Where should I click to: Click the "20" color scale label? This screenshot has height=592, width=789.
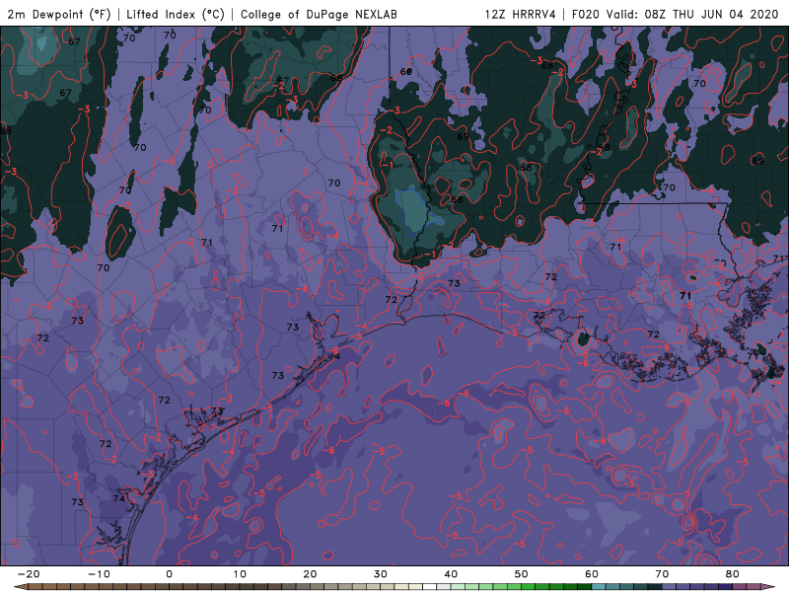(310, 574)
